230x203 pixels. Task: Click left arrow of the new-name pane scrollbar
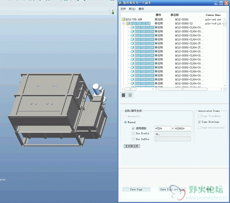156,89
